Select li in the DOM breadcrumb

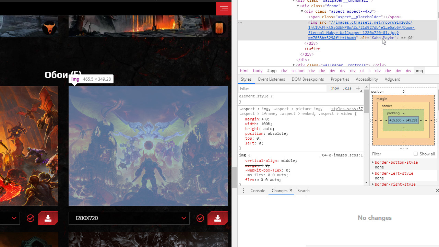click(x=369, y=71)
